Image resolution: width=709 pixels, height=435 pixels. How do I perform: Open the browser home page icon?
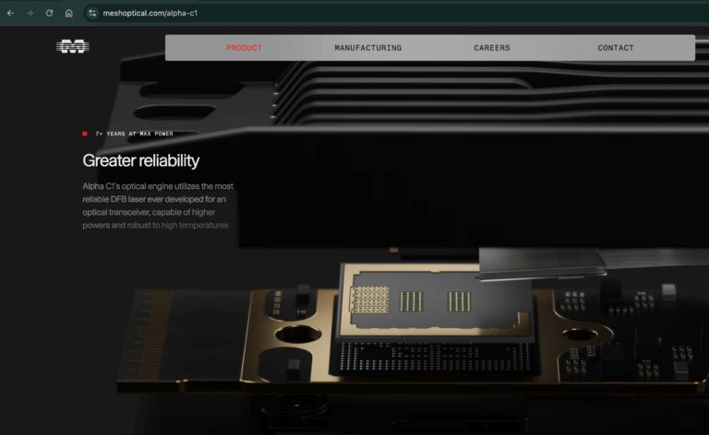point(68,13)
